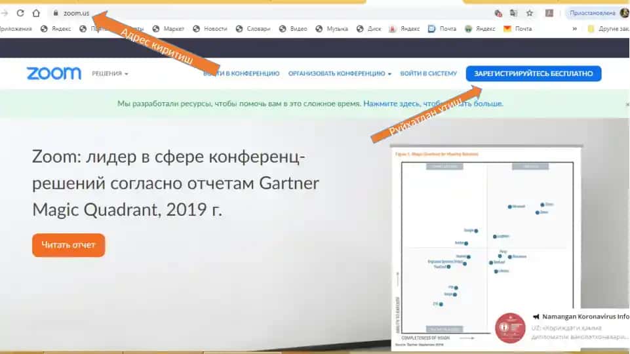Reload the page with the refresh icon

tap(20, 13)
